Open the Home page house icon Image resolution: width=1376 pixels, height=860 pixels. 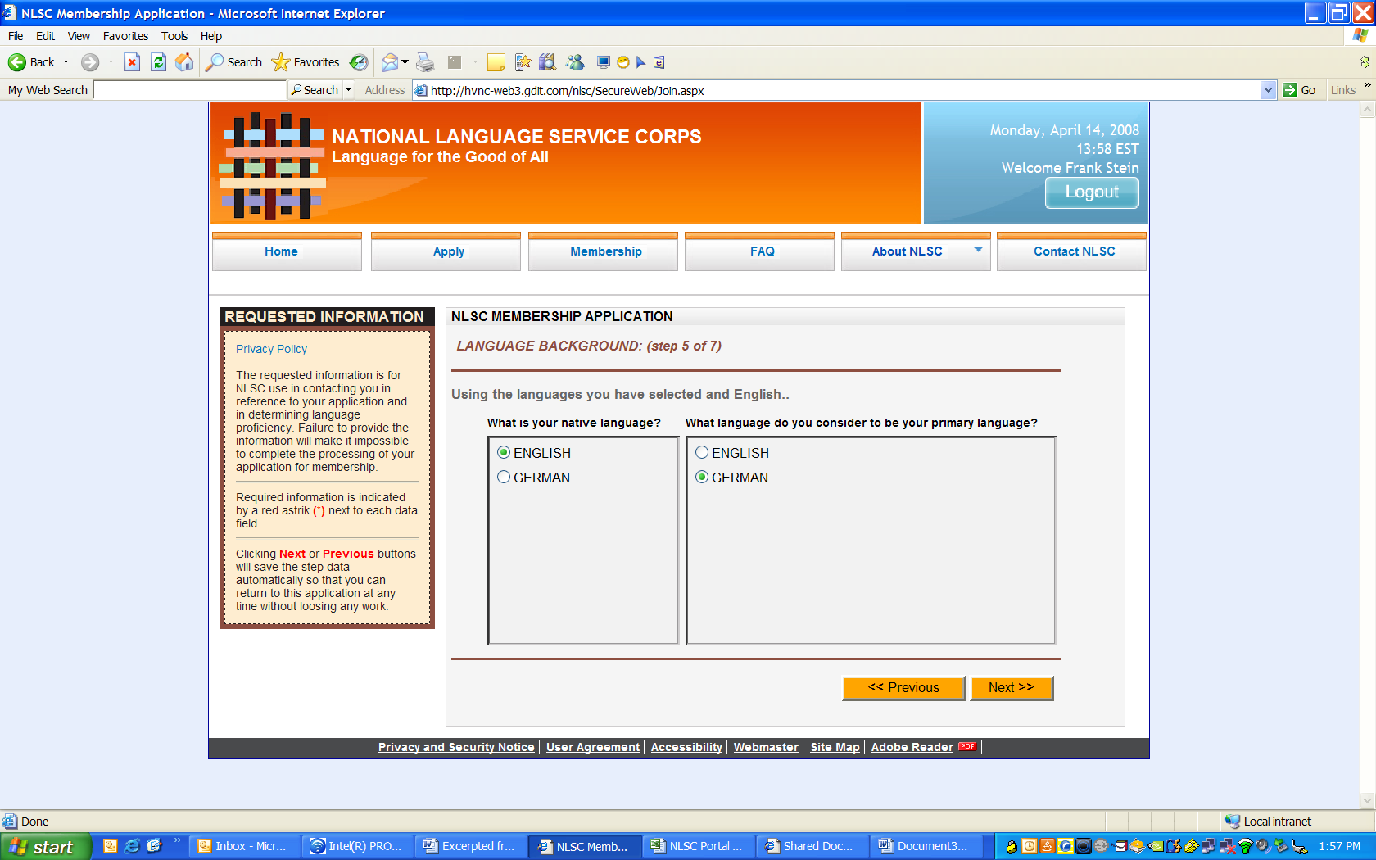point(185,62)
